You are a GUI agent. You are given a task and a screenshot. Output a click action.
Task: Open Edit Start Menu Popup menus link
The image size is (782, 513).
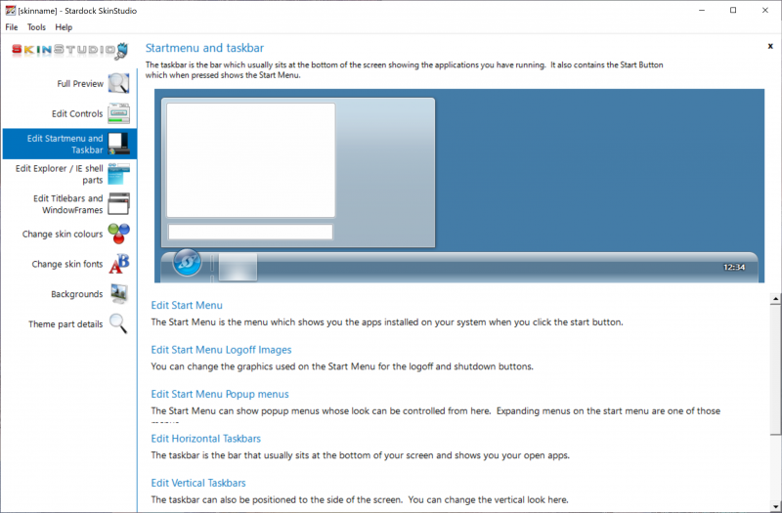pyautogui.click(x=220, y=394)
